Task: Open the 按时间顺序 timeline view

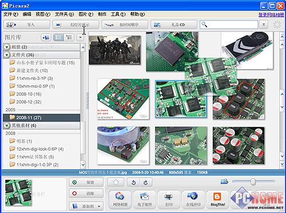Action: tap(125, 25)
